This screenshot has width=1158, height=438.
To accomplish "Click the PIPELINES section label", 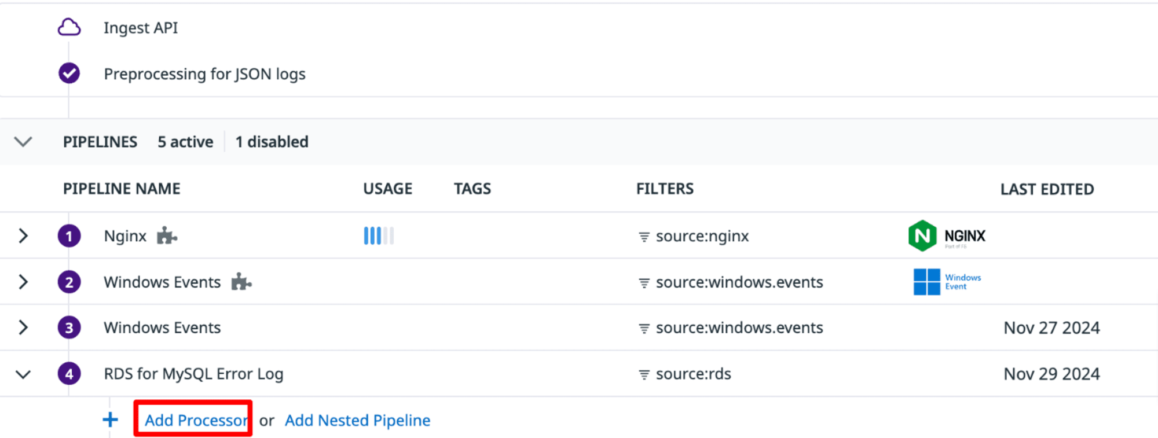I will coord(100,142).
